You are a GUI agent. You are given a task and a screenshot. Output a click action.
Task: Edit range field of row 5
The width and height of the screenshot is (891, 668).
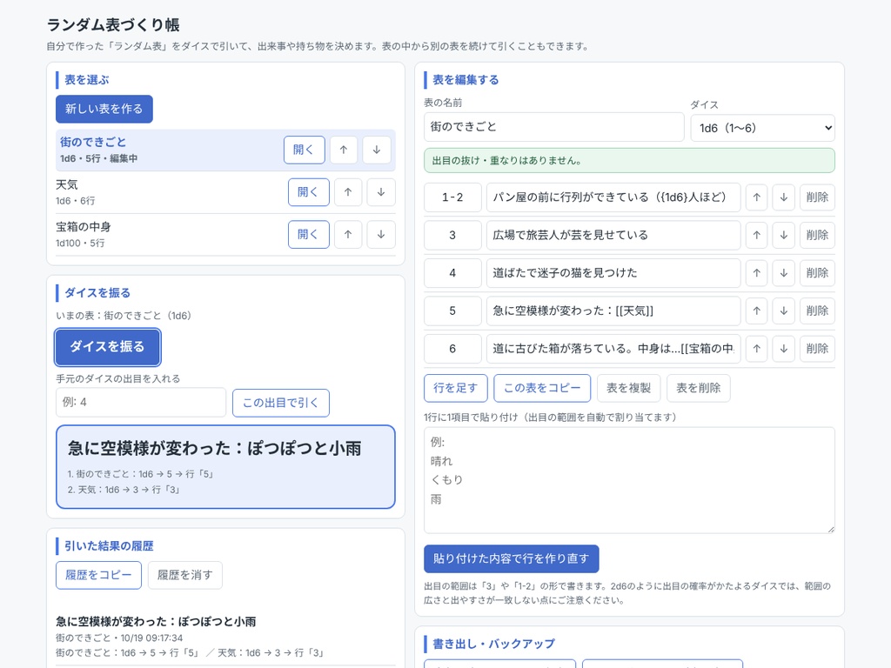coord(452,311)
